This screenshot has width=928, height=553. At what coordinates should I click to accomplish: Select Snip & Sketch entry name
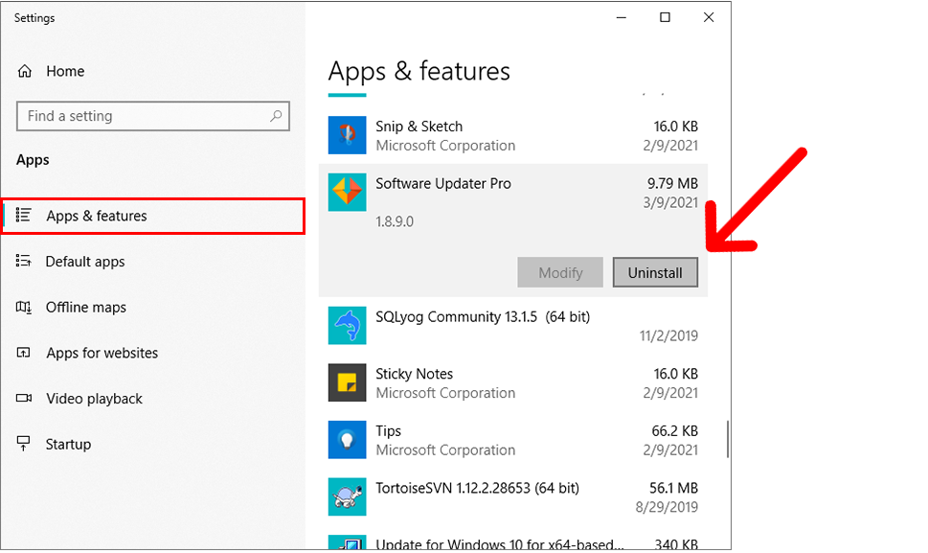click(x=419, y=127)
